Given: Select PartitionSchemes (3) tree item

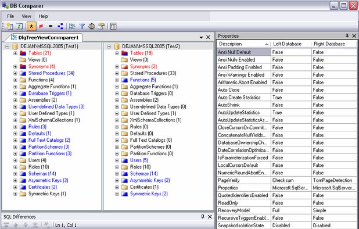Looking at the screenshot, I should point(49,147).
